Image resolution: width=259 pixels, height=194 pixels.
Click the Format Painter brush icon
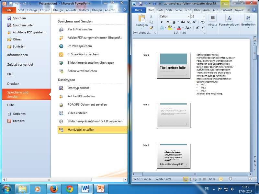[x=151, y=28]
